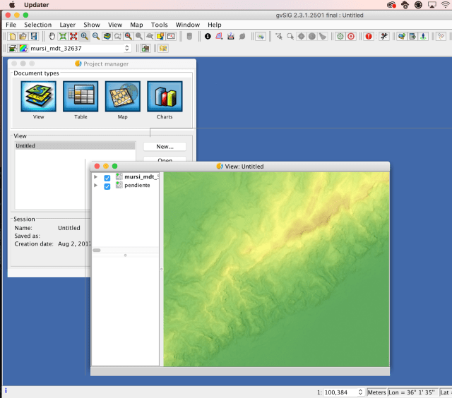Open the Tools menu
Viewport: 452px width, 398px height.
click(159, 25)
